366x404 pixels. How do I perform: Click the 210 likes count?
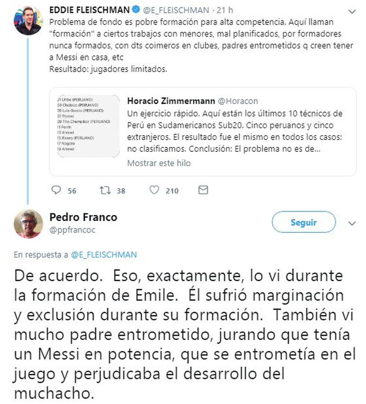click(x=172, y=191)
